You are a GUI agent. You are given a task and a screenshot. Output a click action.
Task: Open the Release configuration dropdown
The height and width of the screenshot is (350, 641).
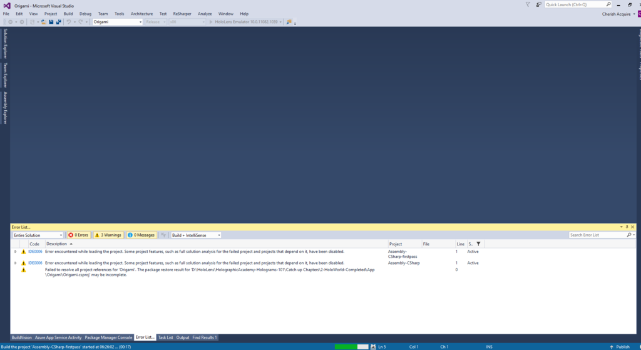coord(155,22)
